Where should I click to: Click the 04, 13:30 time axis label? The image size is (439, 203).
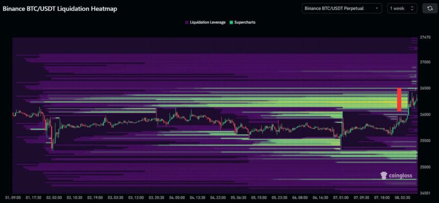[198, 198]
